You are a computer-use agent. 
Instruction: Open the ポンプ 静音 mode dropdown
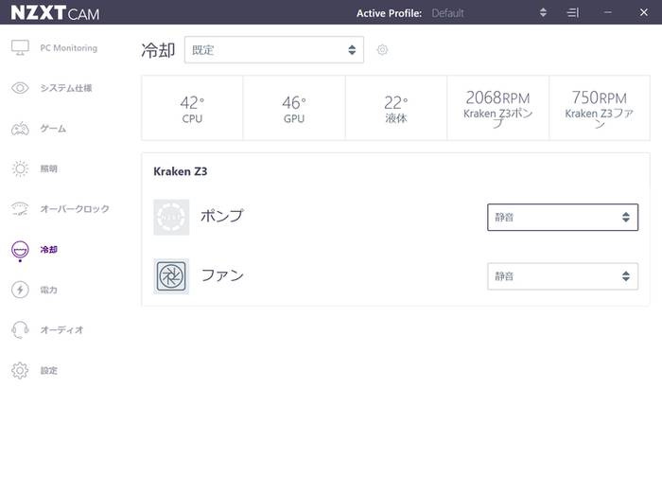click(x=563, y=217)
